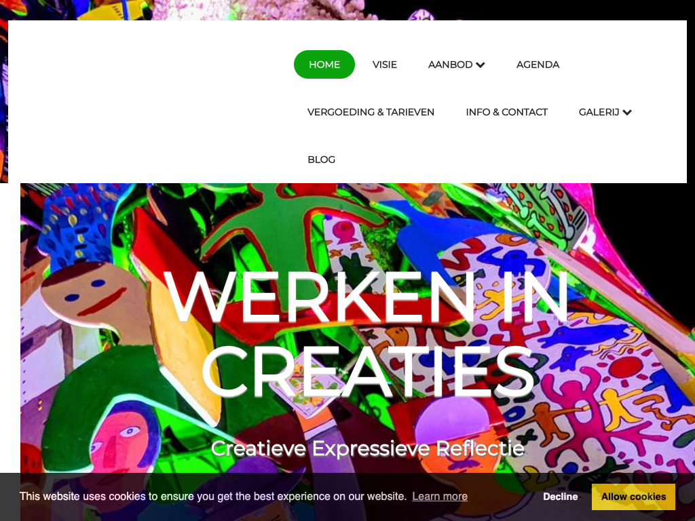Expand the GALERIJ dropdown chevron

tap(626, 113)
